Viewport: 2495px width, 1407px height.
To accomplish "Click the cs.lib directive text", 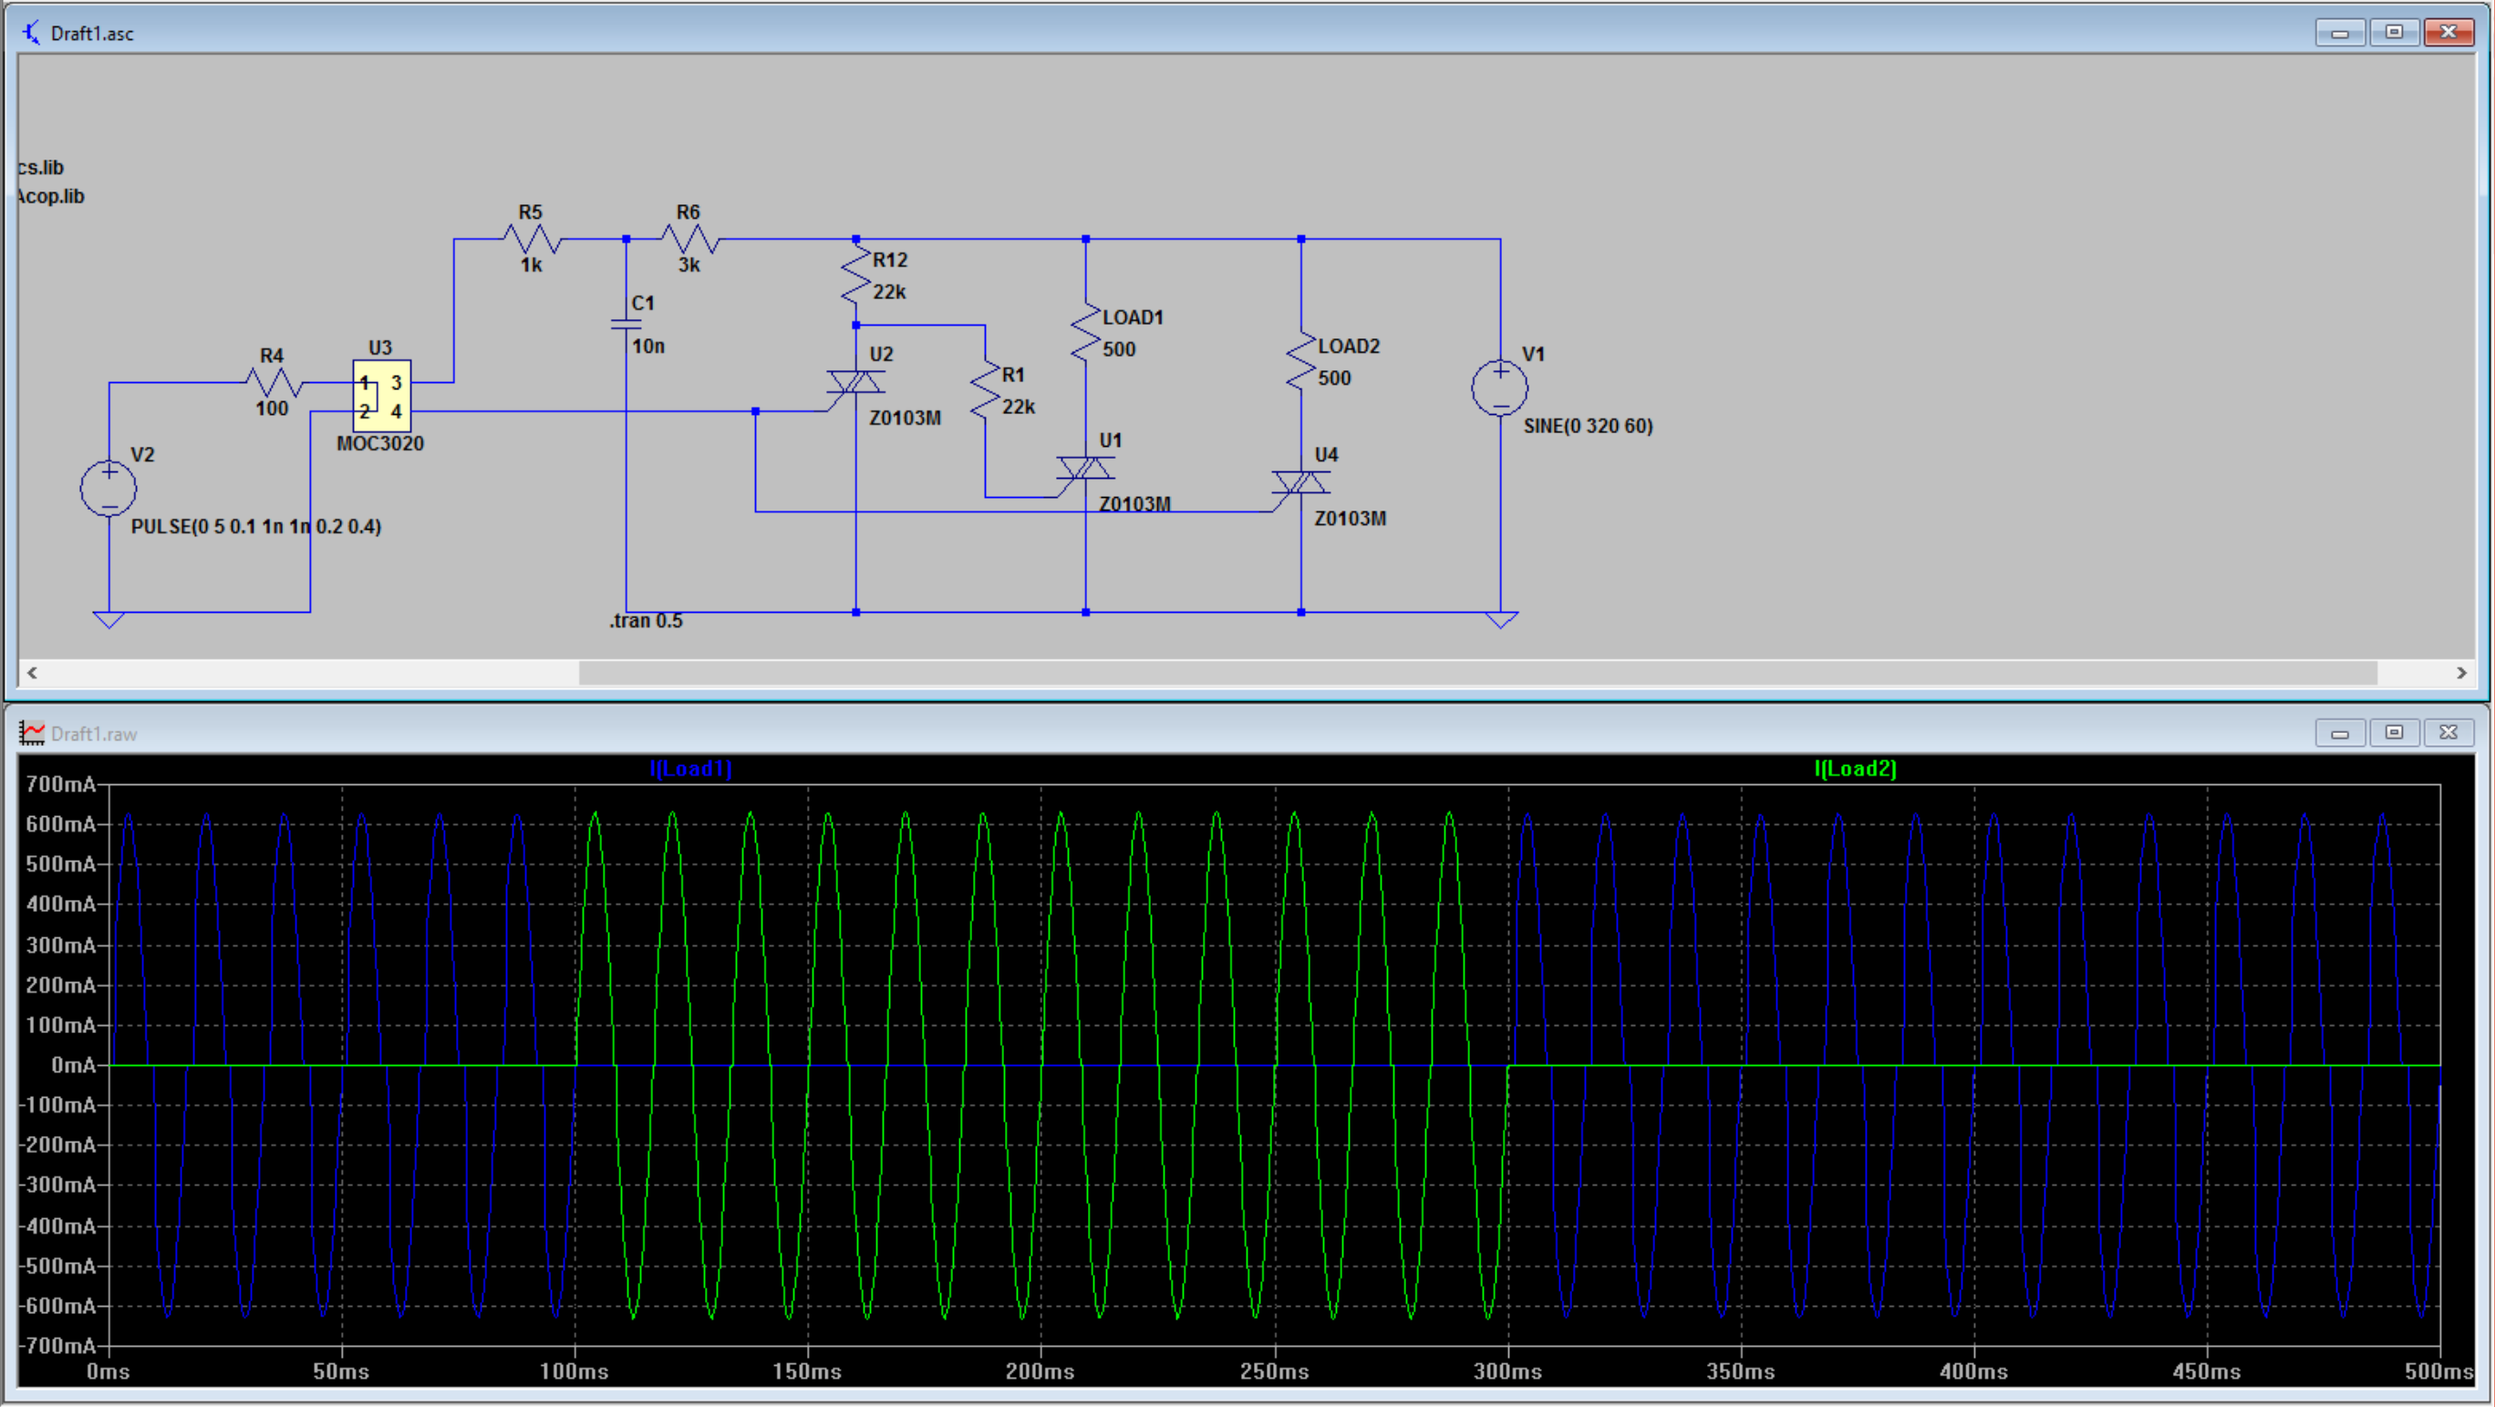I will click(41, 168).
